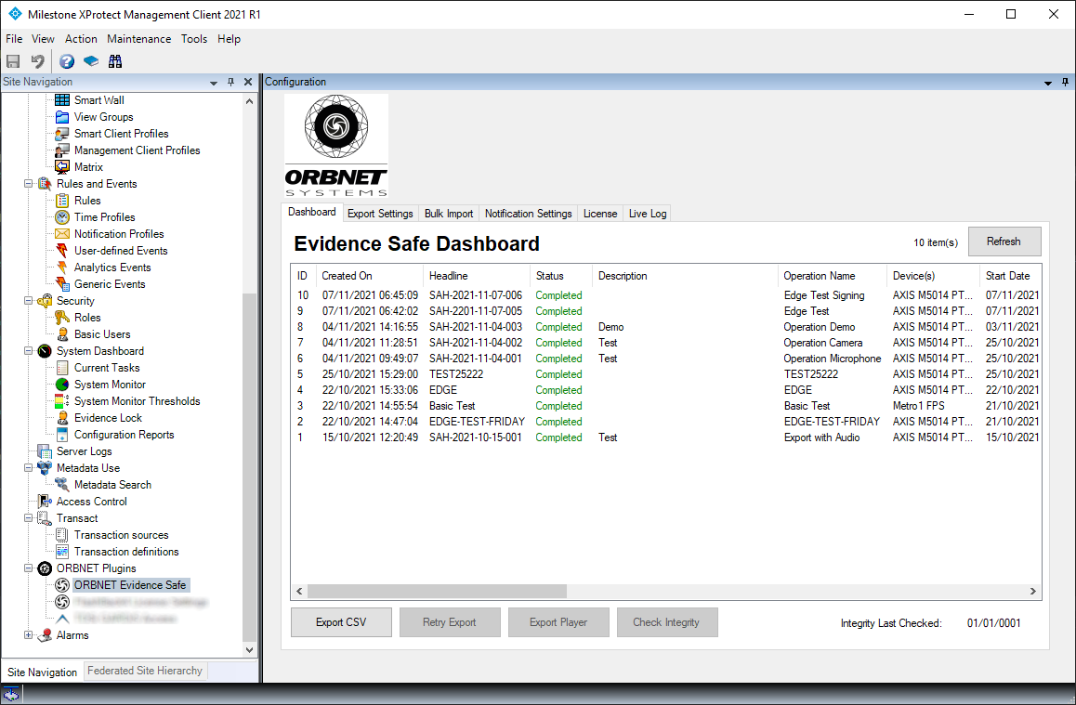Select the ORBNET Evidence Safe tree item
The image size is (1076, 705).
[x=130, y=585]
